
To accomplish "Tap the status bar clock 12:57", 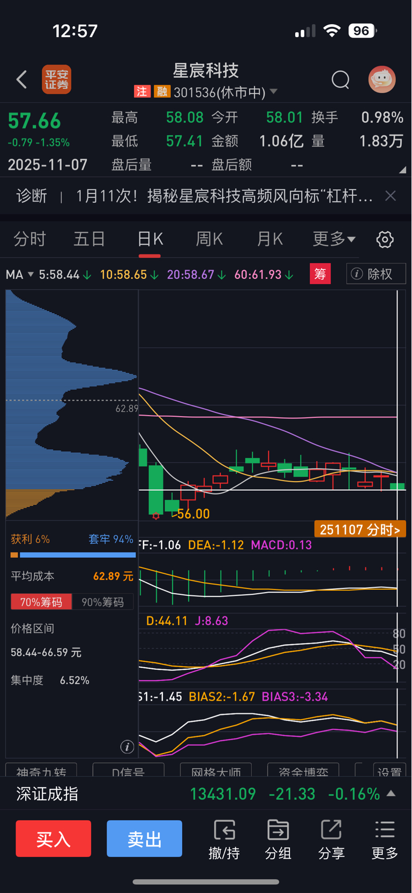I will click(x=75, y=31).
